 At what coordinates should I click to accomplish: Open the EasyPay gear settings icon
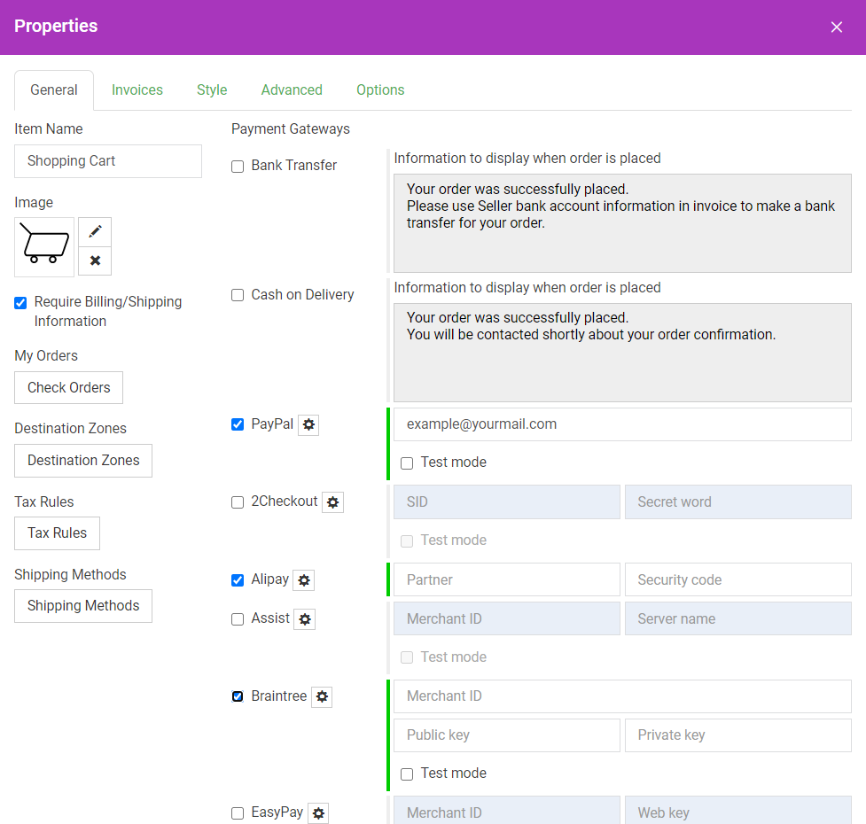click(x=318, y=813)
